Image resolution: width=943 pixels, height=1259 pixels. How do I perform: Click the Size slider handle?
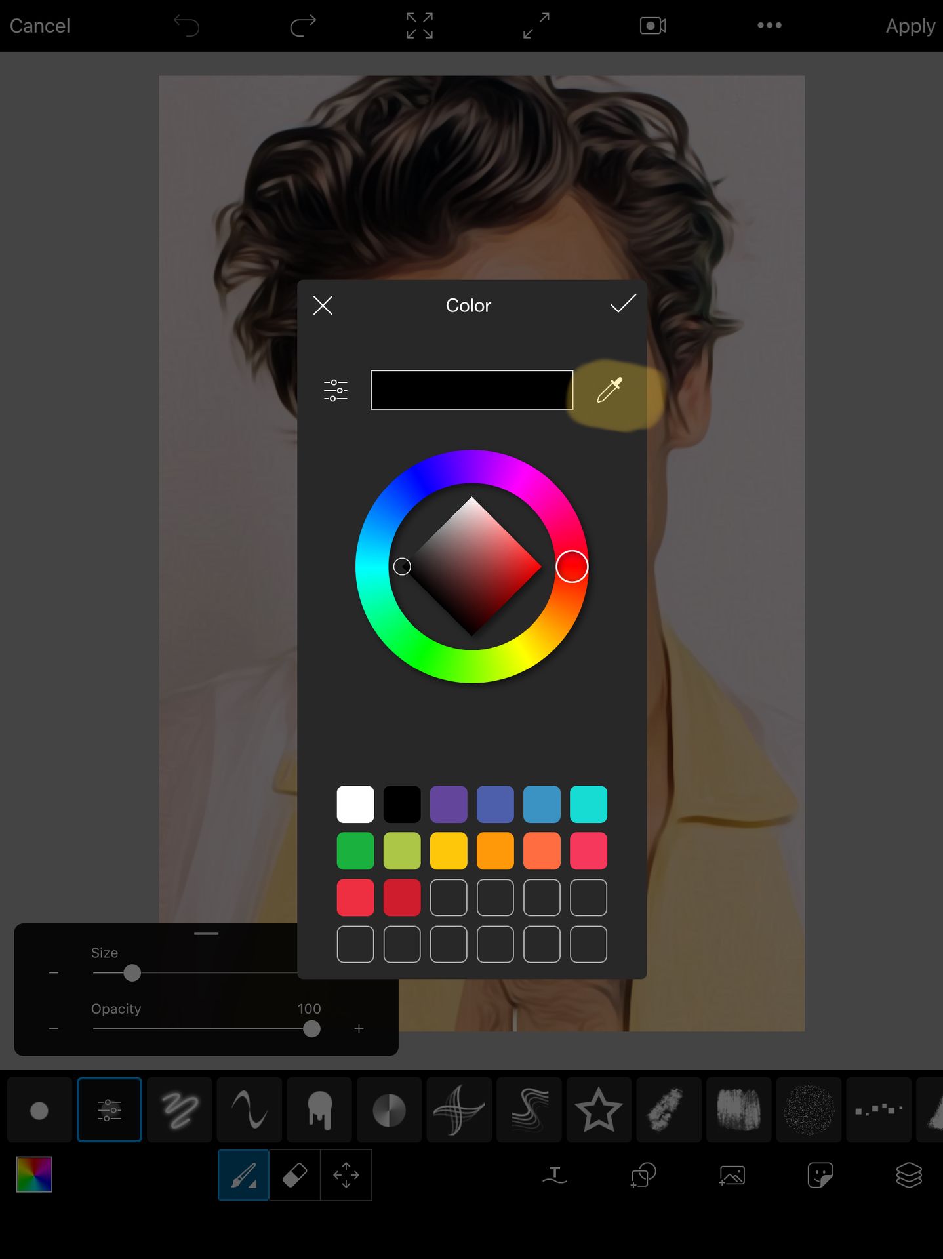(x=132, y=972)
